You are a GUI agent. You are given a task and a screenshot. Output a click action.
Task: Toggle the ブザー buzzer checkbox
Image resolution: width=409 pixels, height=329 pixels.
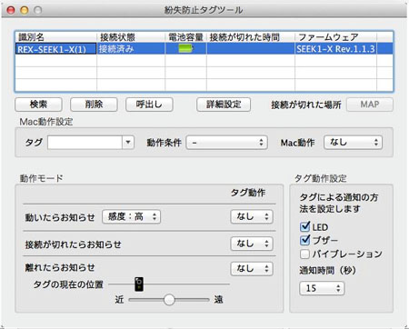pos(304,240)
